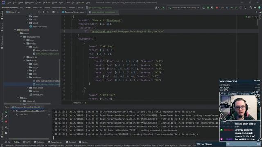Open the Dependencies tool window

pyautogui.click(x=55, y=142)
